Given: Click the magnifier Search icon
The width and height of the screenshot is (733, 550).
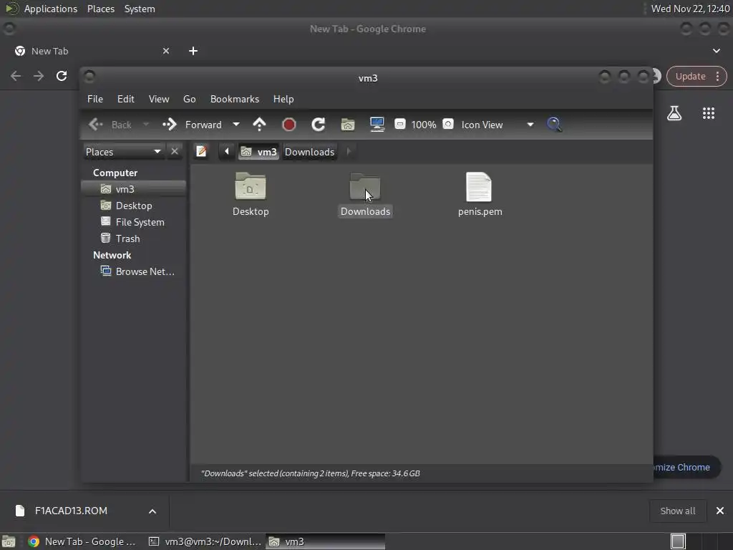Looking at the screenshot, I should 555,125.
